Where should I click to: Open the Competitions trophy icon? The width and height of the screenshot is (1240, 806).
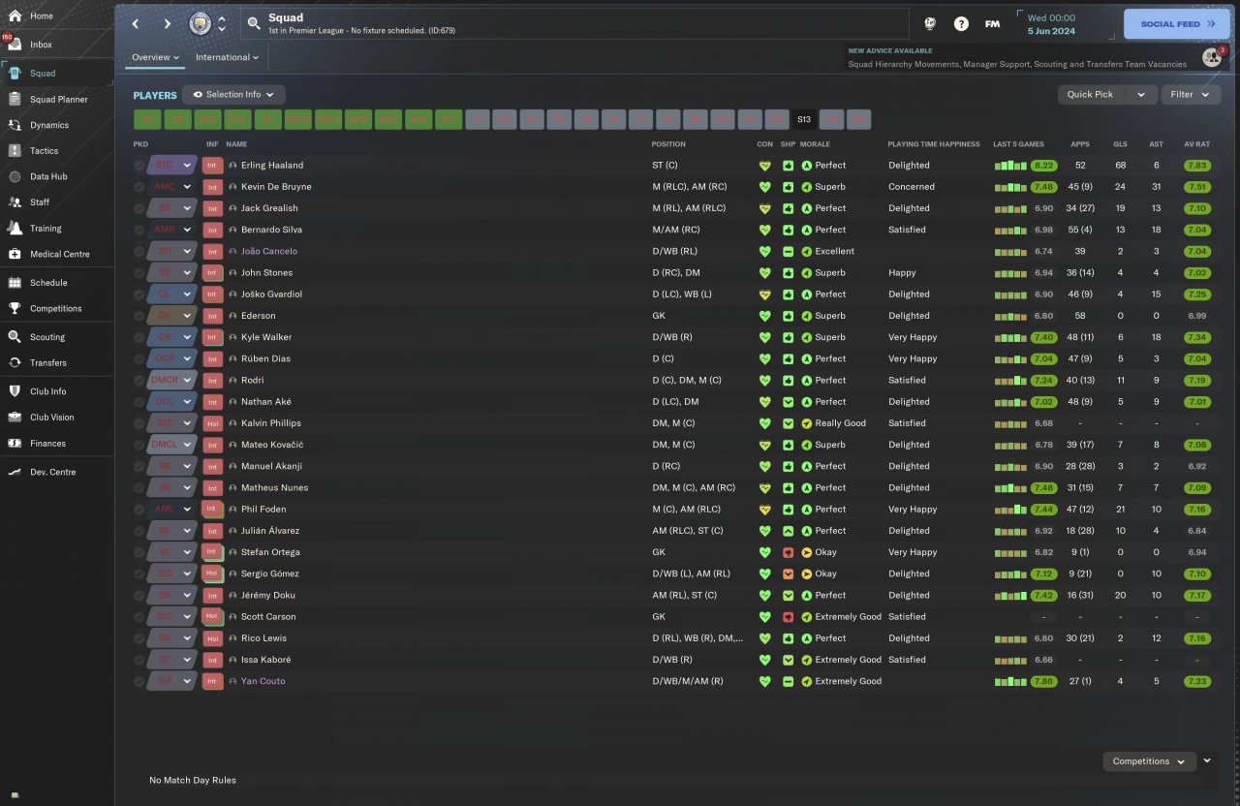point(15,308)
